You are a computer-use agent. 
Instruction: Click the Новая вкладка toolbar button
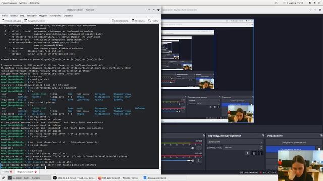tap(11, 21)
